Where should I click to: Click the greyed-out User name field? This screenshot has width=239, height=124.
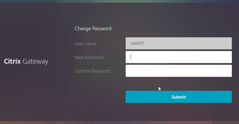[179, 43]
